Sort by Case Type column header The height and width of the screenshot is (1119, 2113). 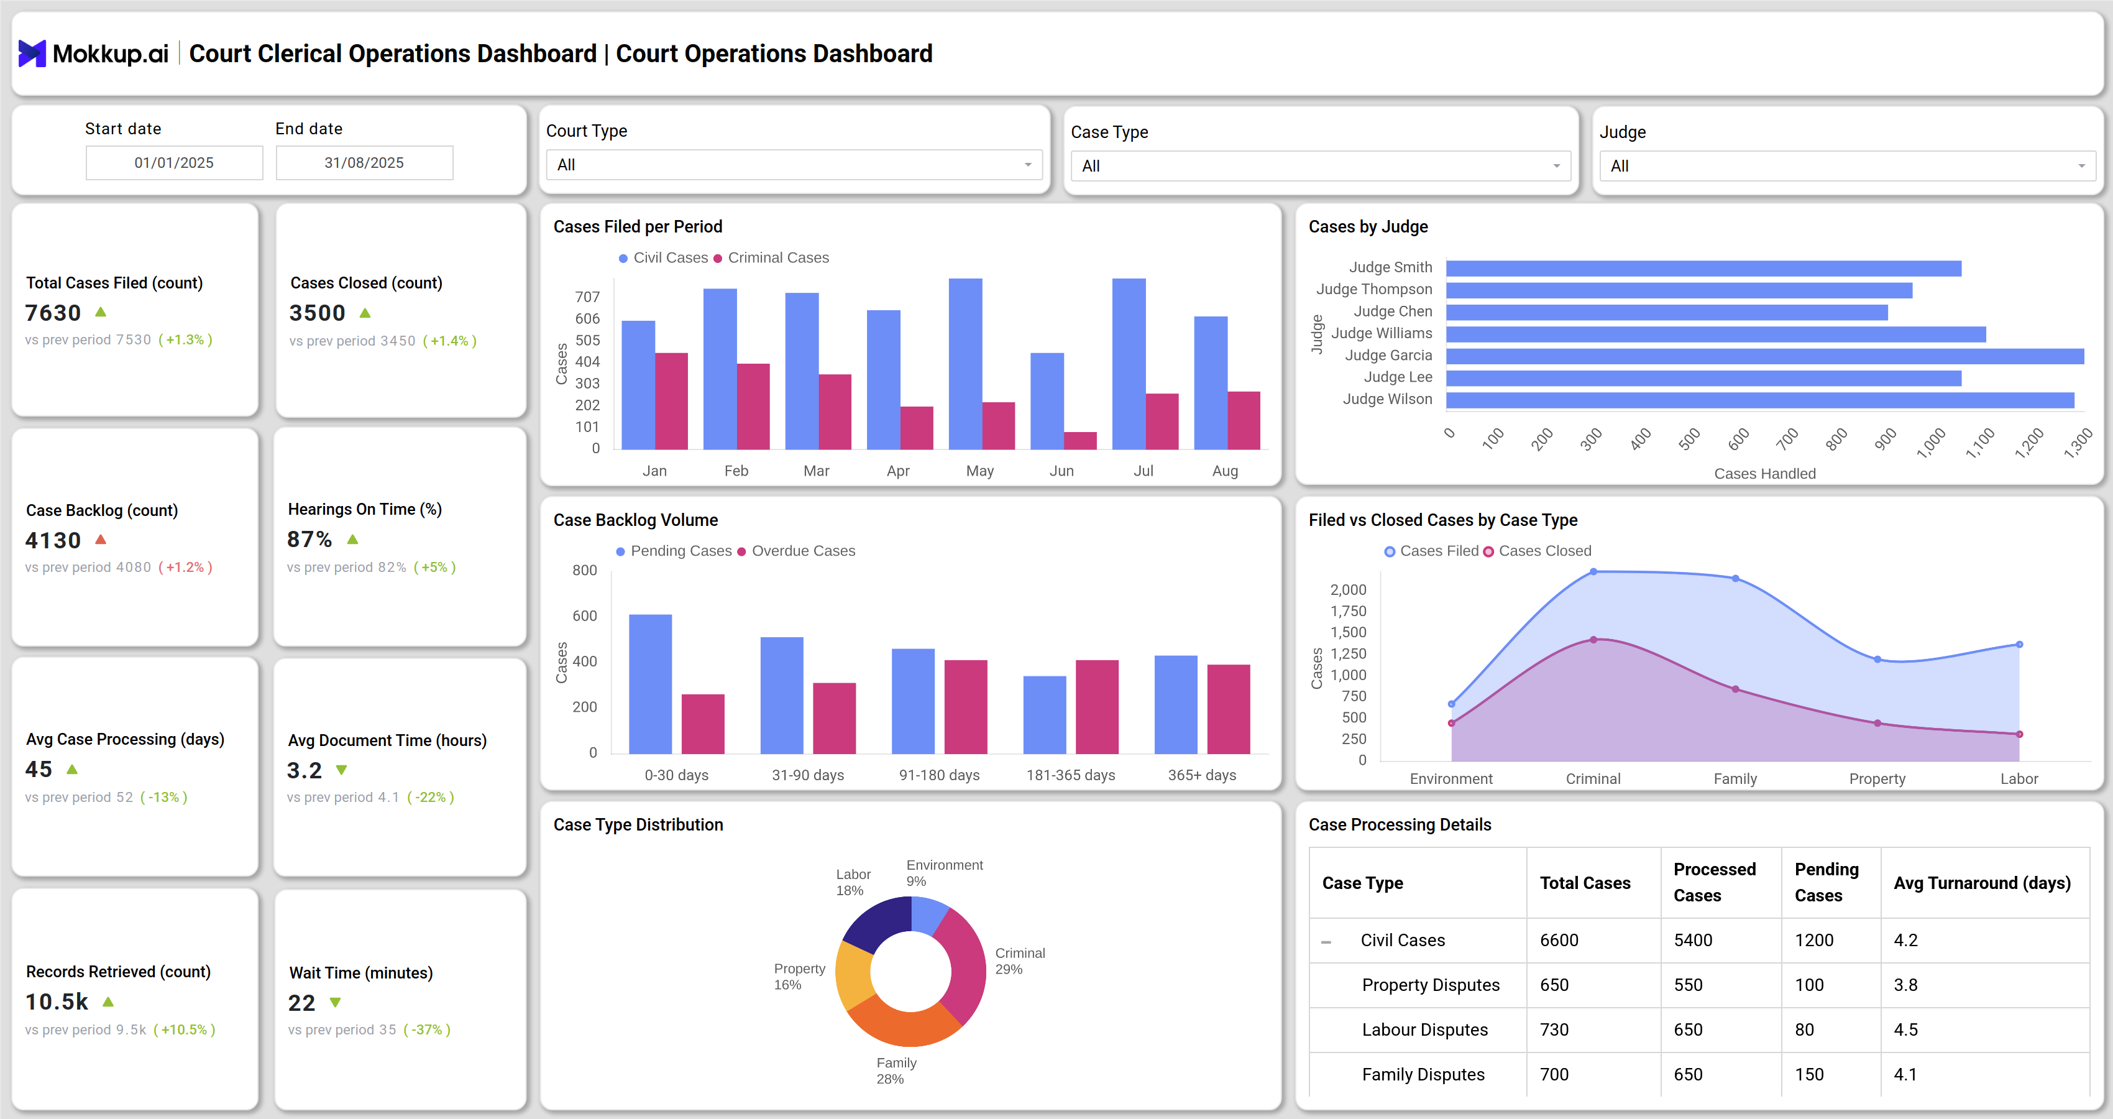[x=1362, y=883]
